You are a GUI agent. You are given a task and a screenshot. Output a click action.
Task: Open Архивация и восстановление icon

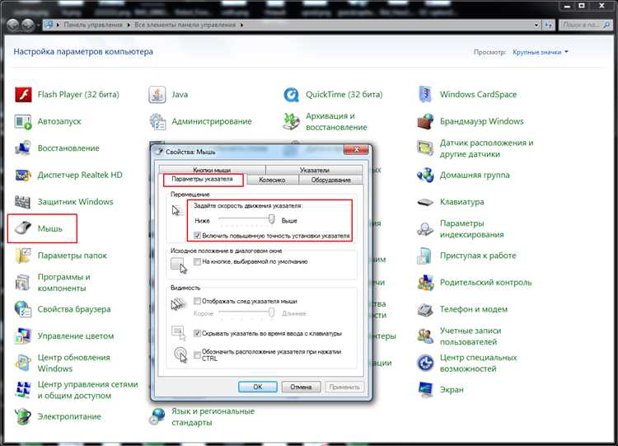pos(291,121)
